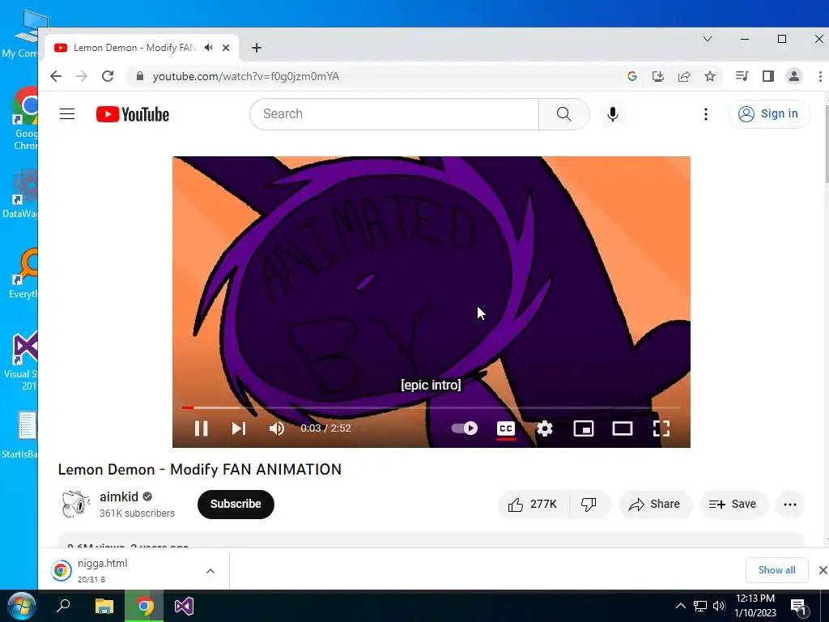The width and height of the screenshot is (829, 622).
Task: Click the 0:03 / 2:52 time display
Action: coord(325,428)
